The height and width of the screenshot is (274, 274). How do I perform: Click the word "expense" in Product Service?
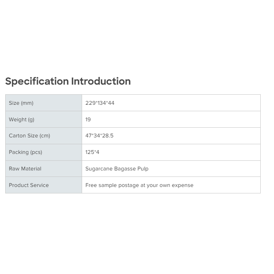183,186
